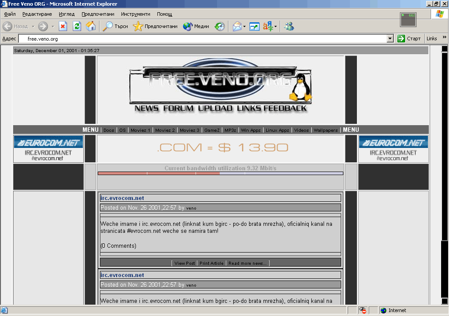Image resolution: width=449 pixels, height=316 pixels.
Task: Select OS in the site menu bar
Action: pos(123,130)
